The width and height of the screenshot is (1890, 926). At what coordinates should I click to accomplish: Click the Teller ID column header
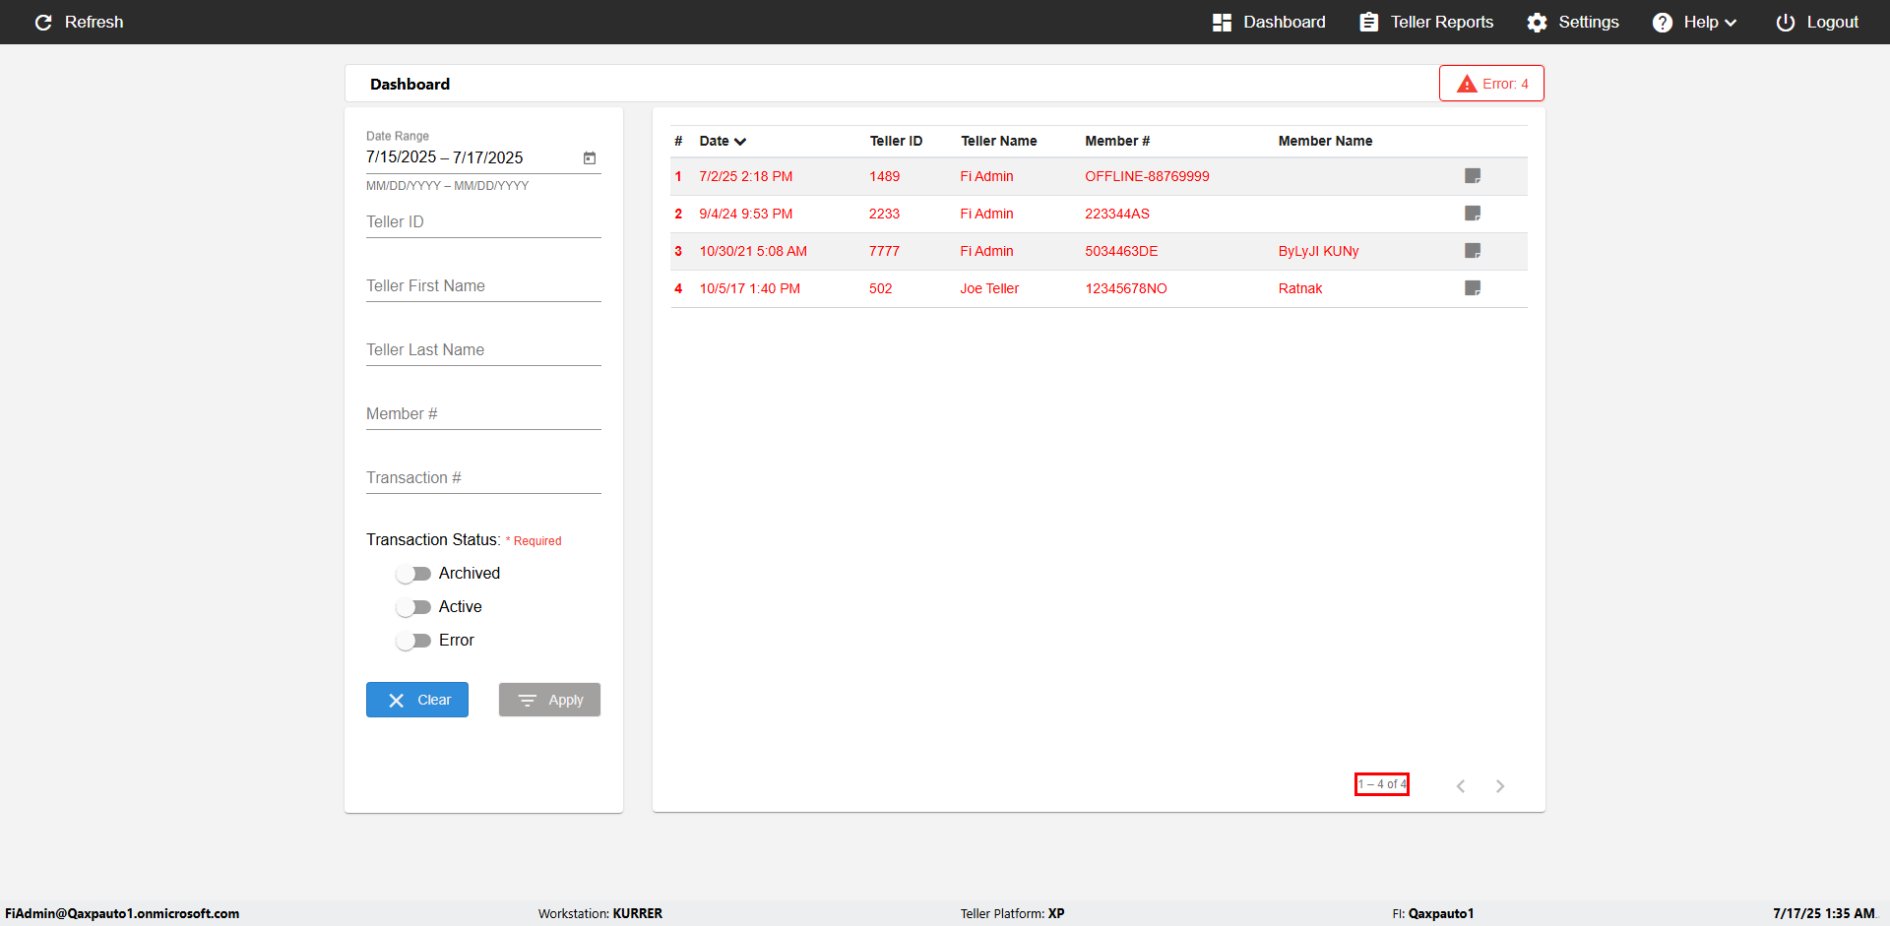click(896, 141)
